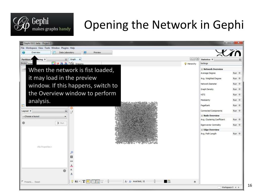Viewport: 259px width, 194px height.
Task: Open the black A label size mode dropdown
Action: (126, 181)
